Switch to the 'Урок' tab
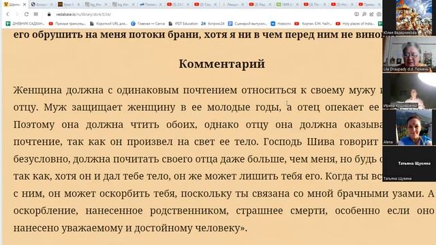 pyautogui.click(x=69, y=5)
